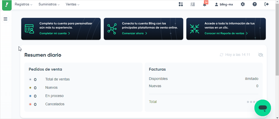Open the green chat support bubble
Screen dimensions: 279x119
[x=263, y=108]
